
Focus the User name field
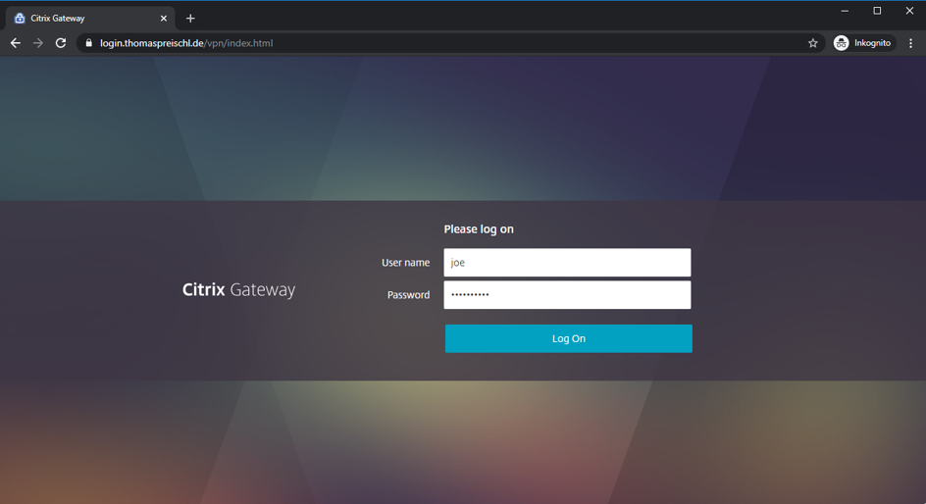[x=567, y=263]
